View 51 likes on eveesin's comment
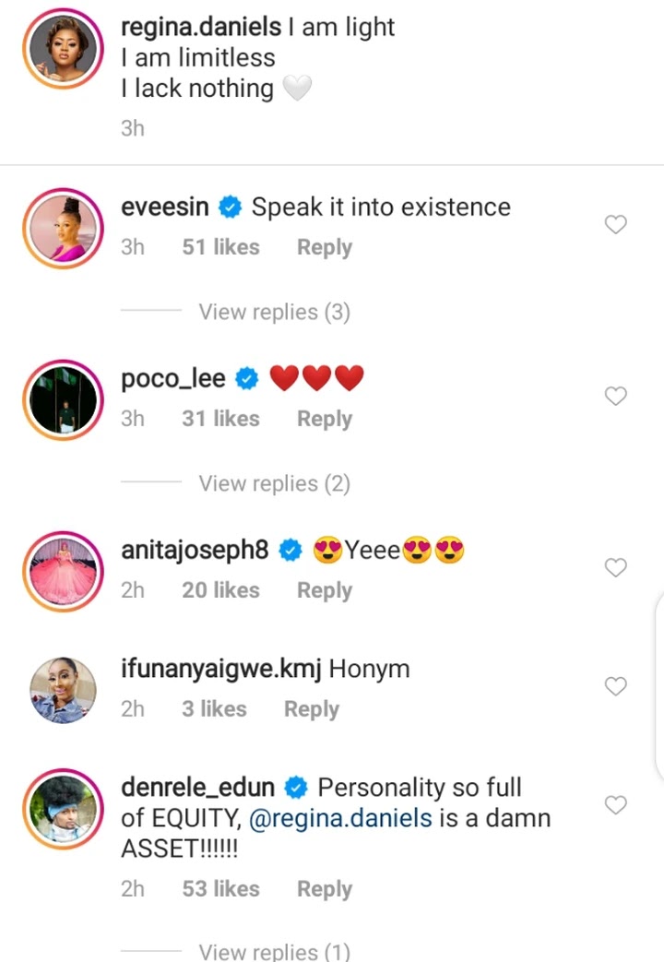This screenshot has width=664, height=962. tap(221, 247)
